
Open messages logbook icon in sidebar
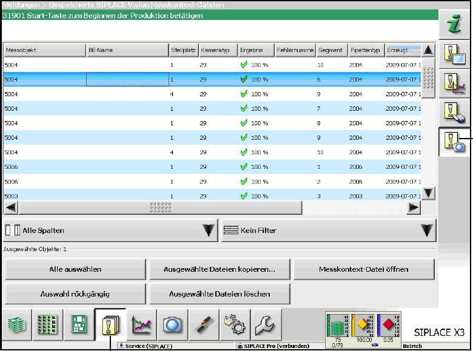[454, 113]
